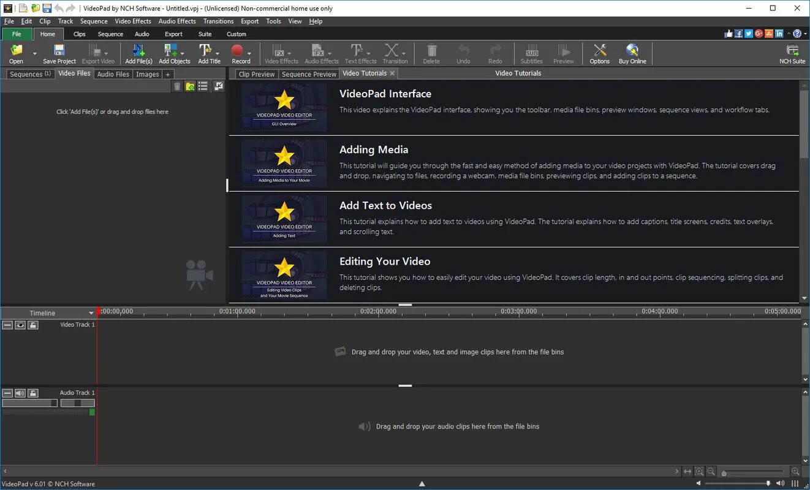Open the Add Text to Videos tutorial thumbnail
The width and height of the screenshot is (810, 490).
click(284, 219)
